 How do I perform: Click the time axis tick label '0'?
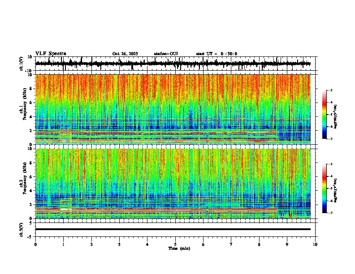[35, 244]
